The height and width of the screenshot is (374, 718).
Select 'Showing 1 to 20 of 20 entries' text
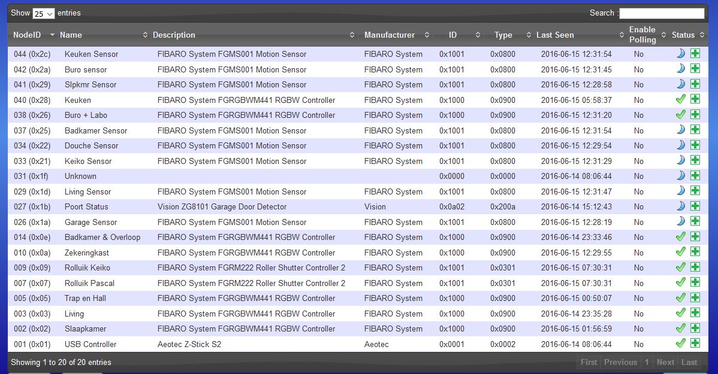pos(61,362)
